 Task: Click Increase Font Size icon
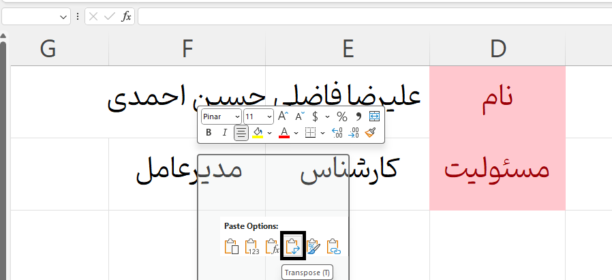pos(284,116)
